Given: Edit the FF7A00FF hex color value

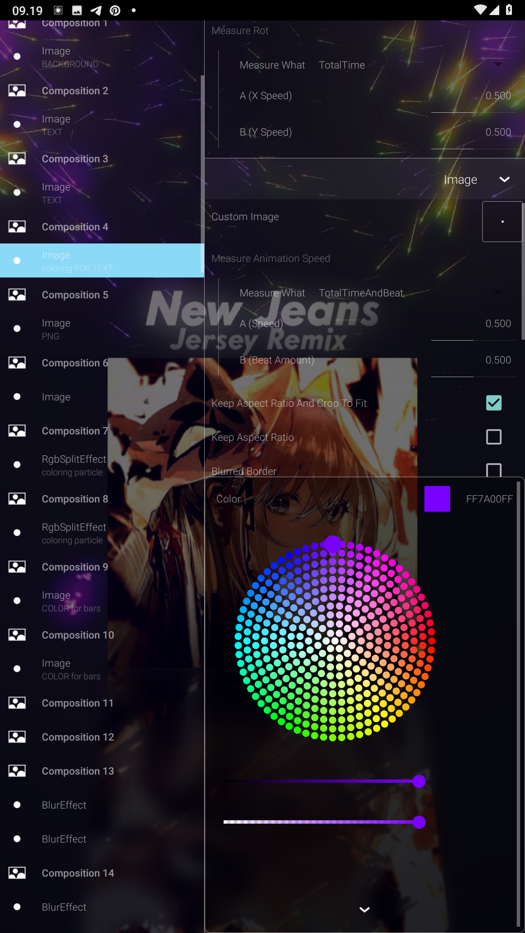Looking at the screenshot, I should click(489, 499).
